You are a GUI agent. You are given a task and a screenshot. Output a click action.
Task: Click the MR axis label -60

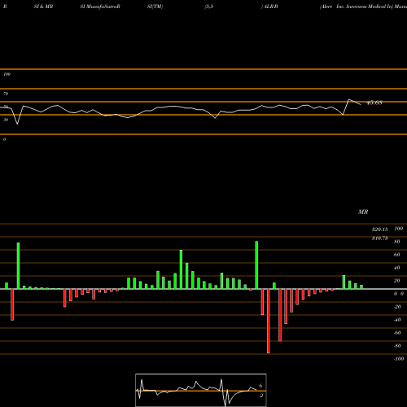397,333
